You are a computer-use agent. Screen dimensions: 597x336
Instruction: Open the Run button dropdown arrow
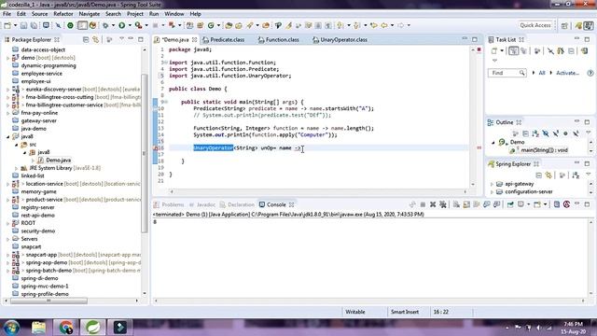tap(130, 25)
